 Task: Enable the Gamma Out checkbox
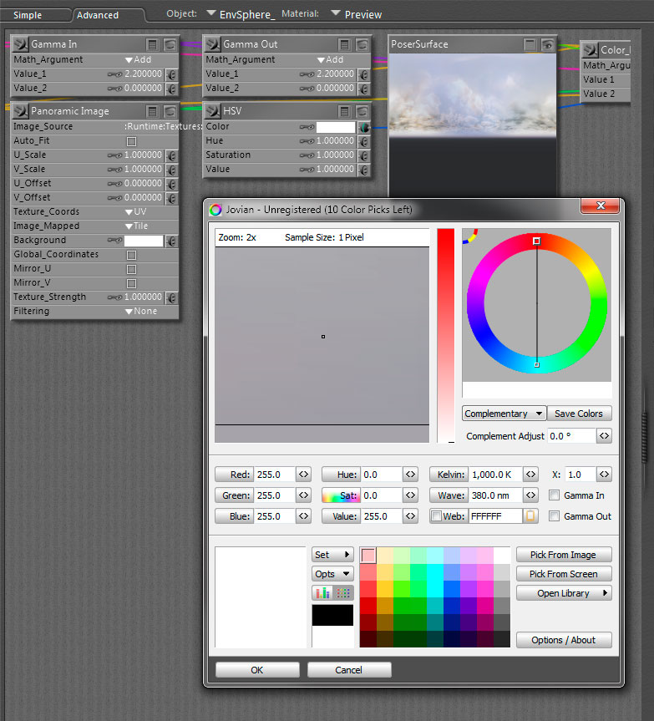point(555,516)
